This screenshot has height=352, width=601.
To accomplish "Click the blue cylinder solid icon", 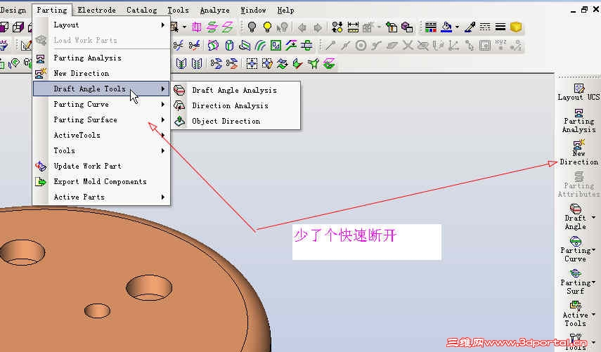I will [x=229, y=46].
